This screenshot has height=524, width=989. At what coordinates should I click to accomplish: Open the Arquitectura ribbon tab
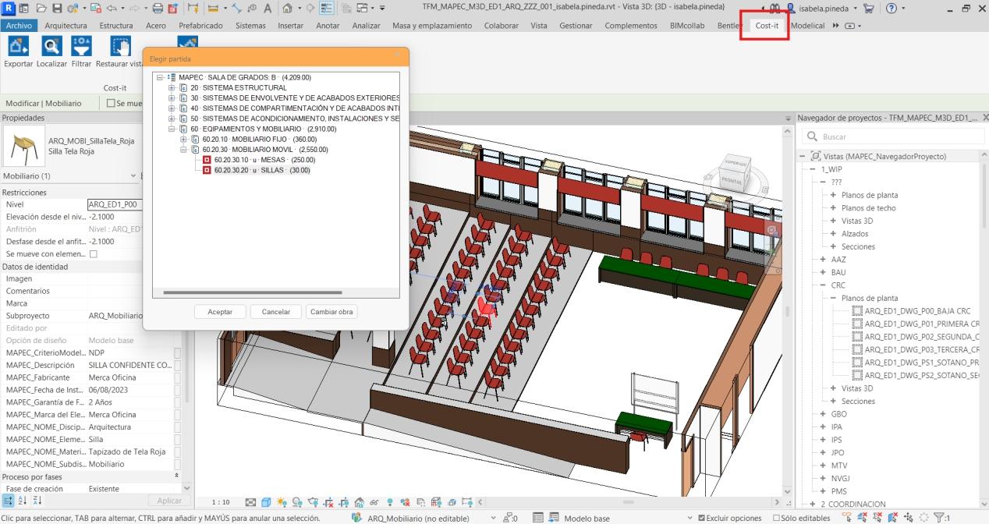[x=66, y=26]
